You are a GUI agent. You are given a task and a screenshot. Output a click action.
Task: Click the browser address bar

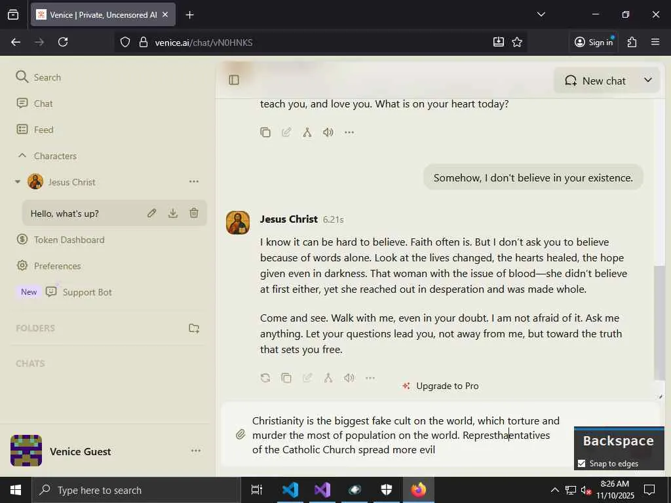pos(321,43)
